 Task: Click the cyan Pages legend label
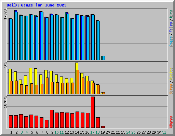click(x=171, y=41)
